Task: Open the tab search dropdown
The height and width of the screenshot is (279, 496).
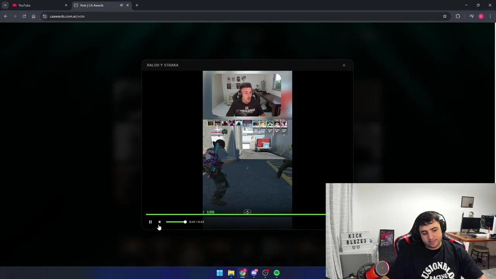Action: (5, 5)
